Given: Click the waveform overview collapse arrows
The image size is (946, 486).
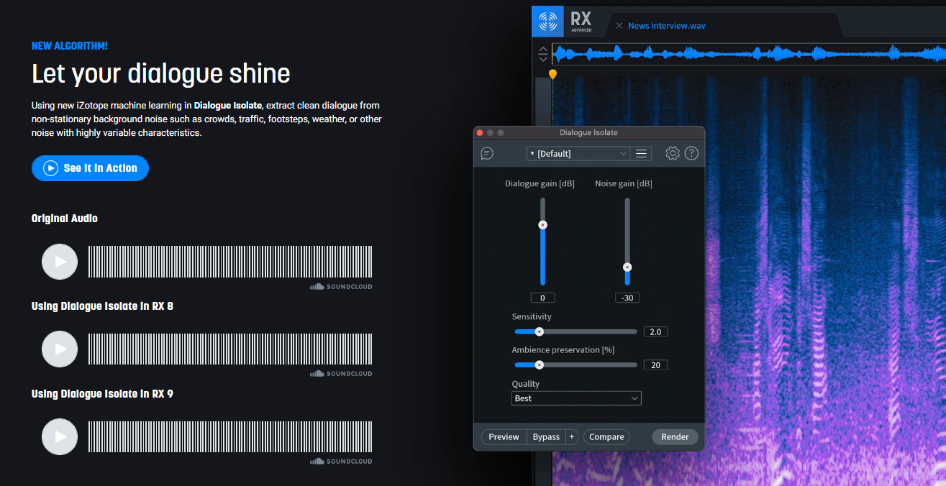Looking at the screenshot, I should tap(542, 54).
